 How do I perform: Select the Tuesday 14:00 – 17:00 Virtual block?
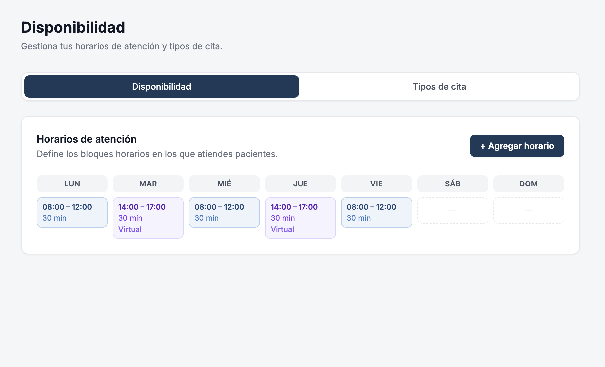click(x=148, y=218)
